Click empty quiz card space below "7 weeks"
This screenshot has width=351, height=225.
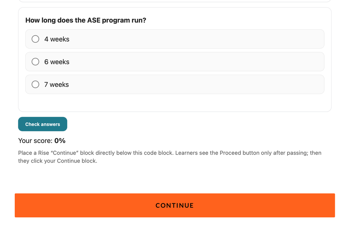pyautogui.click(x=175, y=103)
